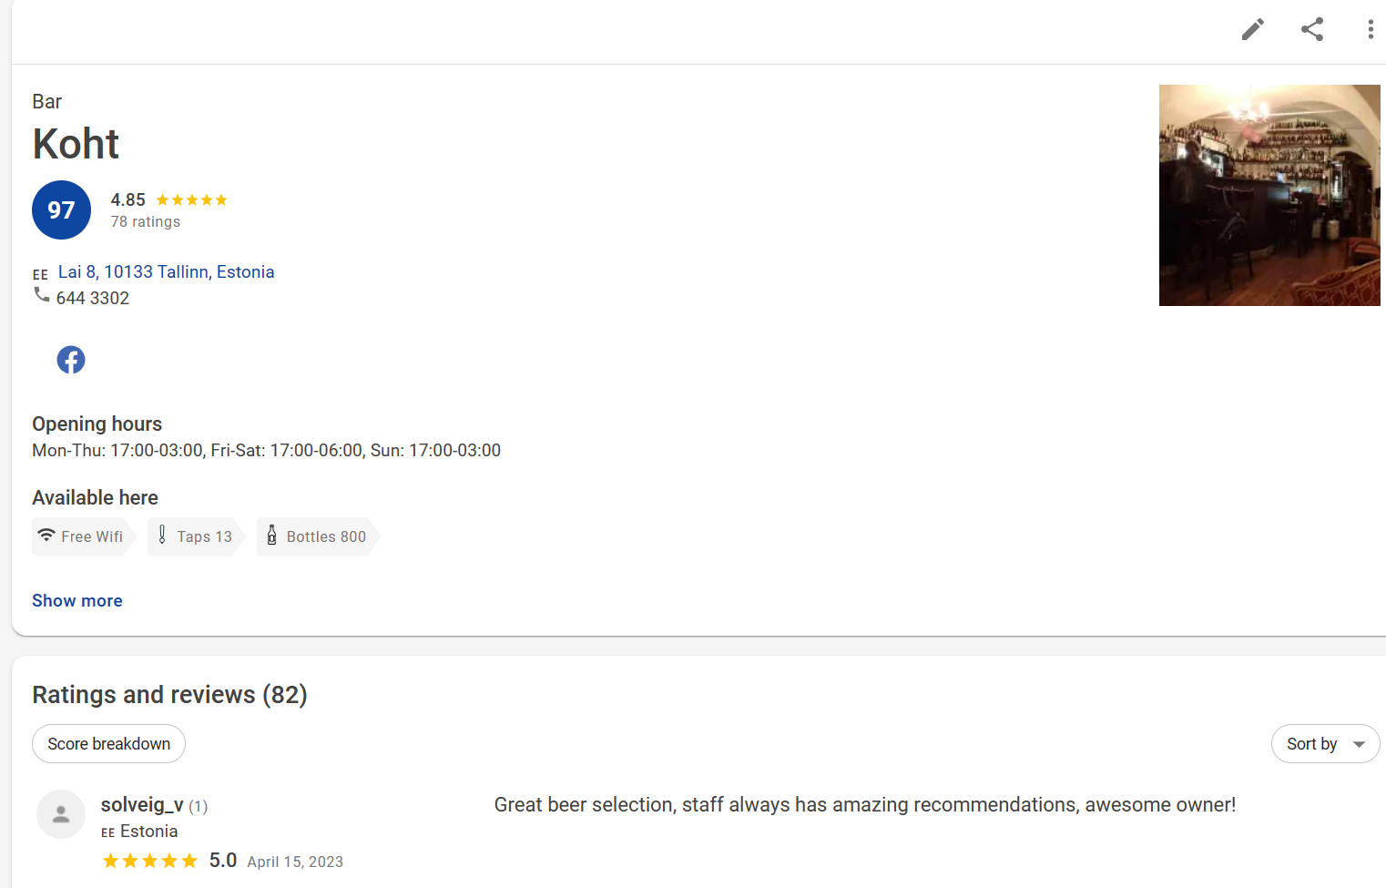Expand details with Show more
Viewport: 1386px width, 888px height.
click(x=77, y=600)
